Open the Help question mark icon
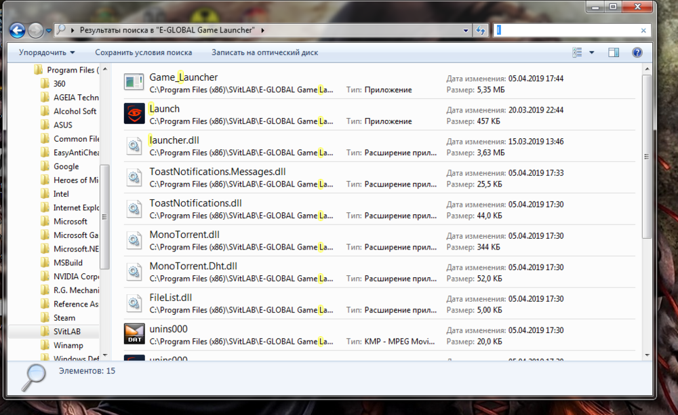678x415 pixels. 637,52
